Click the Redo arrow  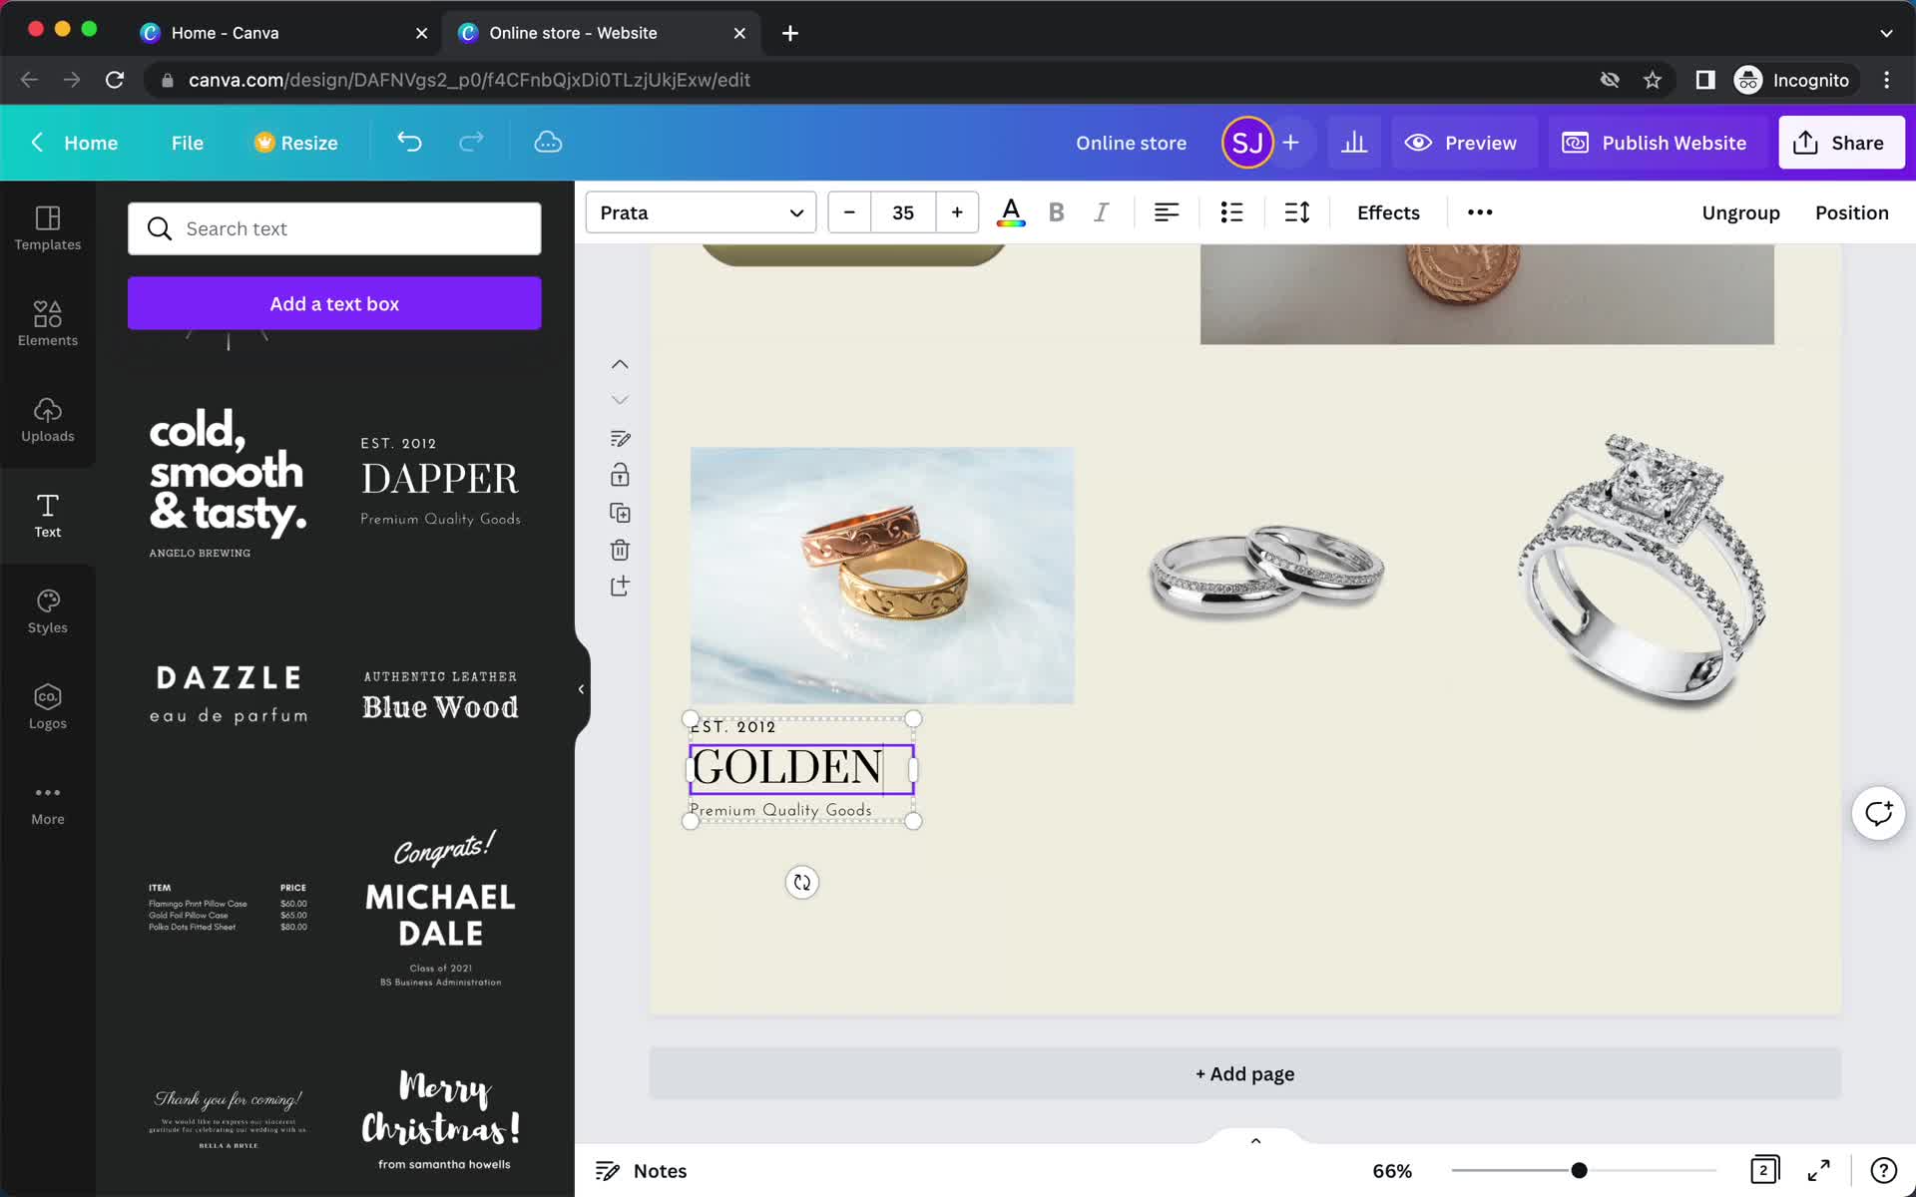pyautogui.click(x=471, y=142)
